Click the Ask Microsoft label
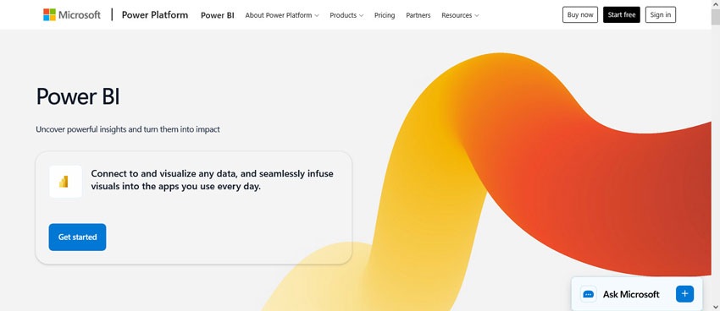This screenshot has height=311, width=720. [x=631, y=294]
